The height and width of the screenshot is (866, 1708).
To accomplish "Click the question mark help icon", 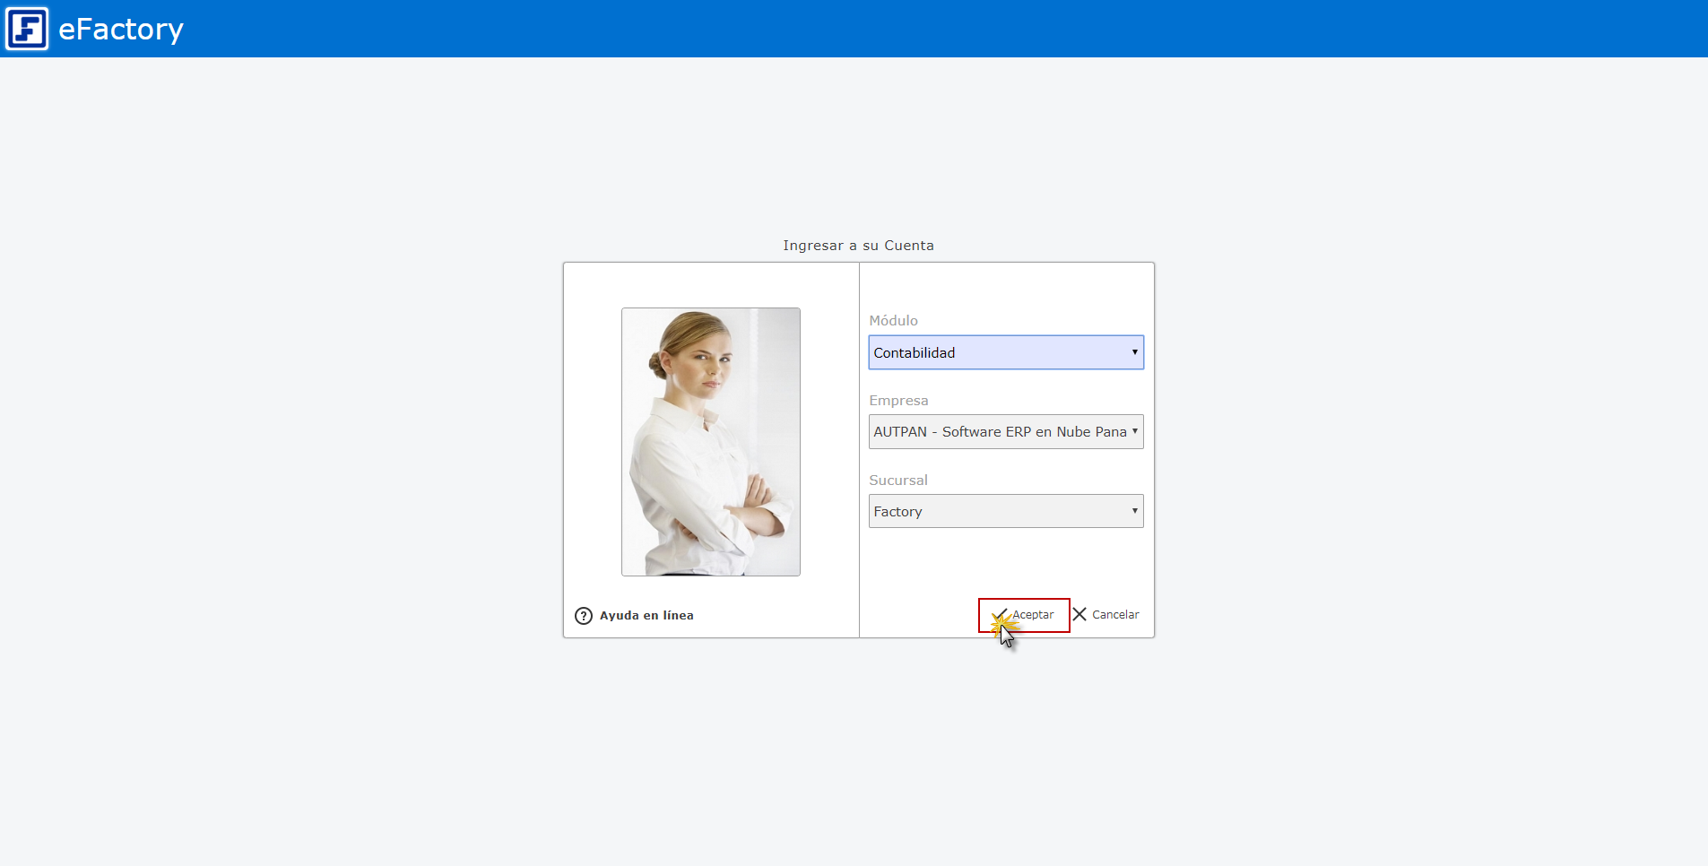I will [x=583, y=616].
